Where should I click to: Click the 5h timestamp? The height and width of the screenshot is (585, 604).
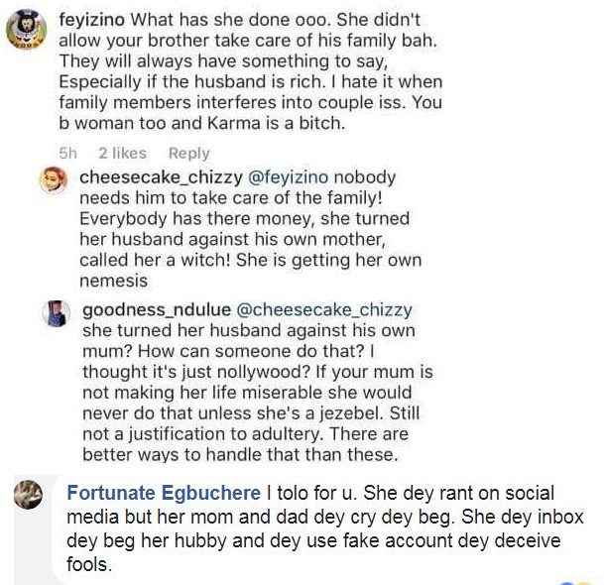[68, 153]
